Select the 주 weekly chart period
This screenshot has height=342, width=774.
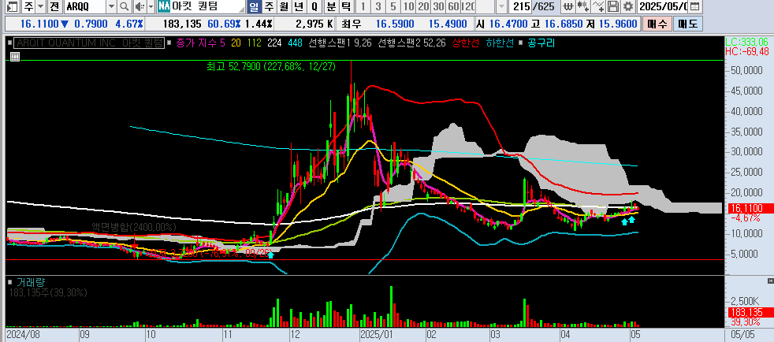pos(269,6)
